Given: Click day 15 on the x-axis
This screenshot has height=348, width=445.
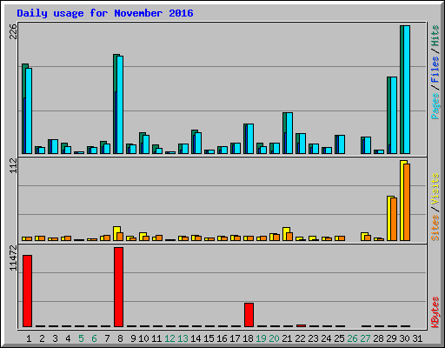Looking at the screenshot, I should click(x=209, y=338).
